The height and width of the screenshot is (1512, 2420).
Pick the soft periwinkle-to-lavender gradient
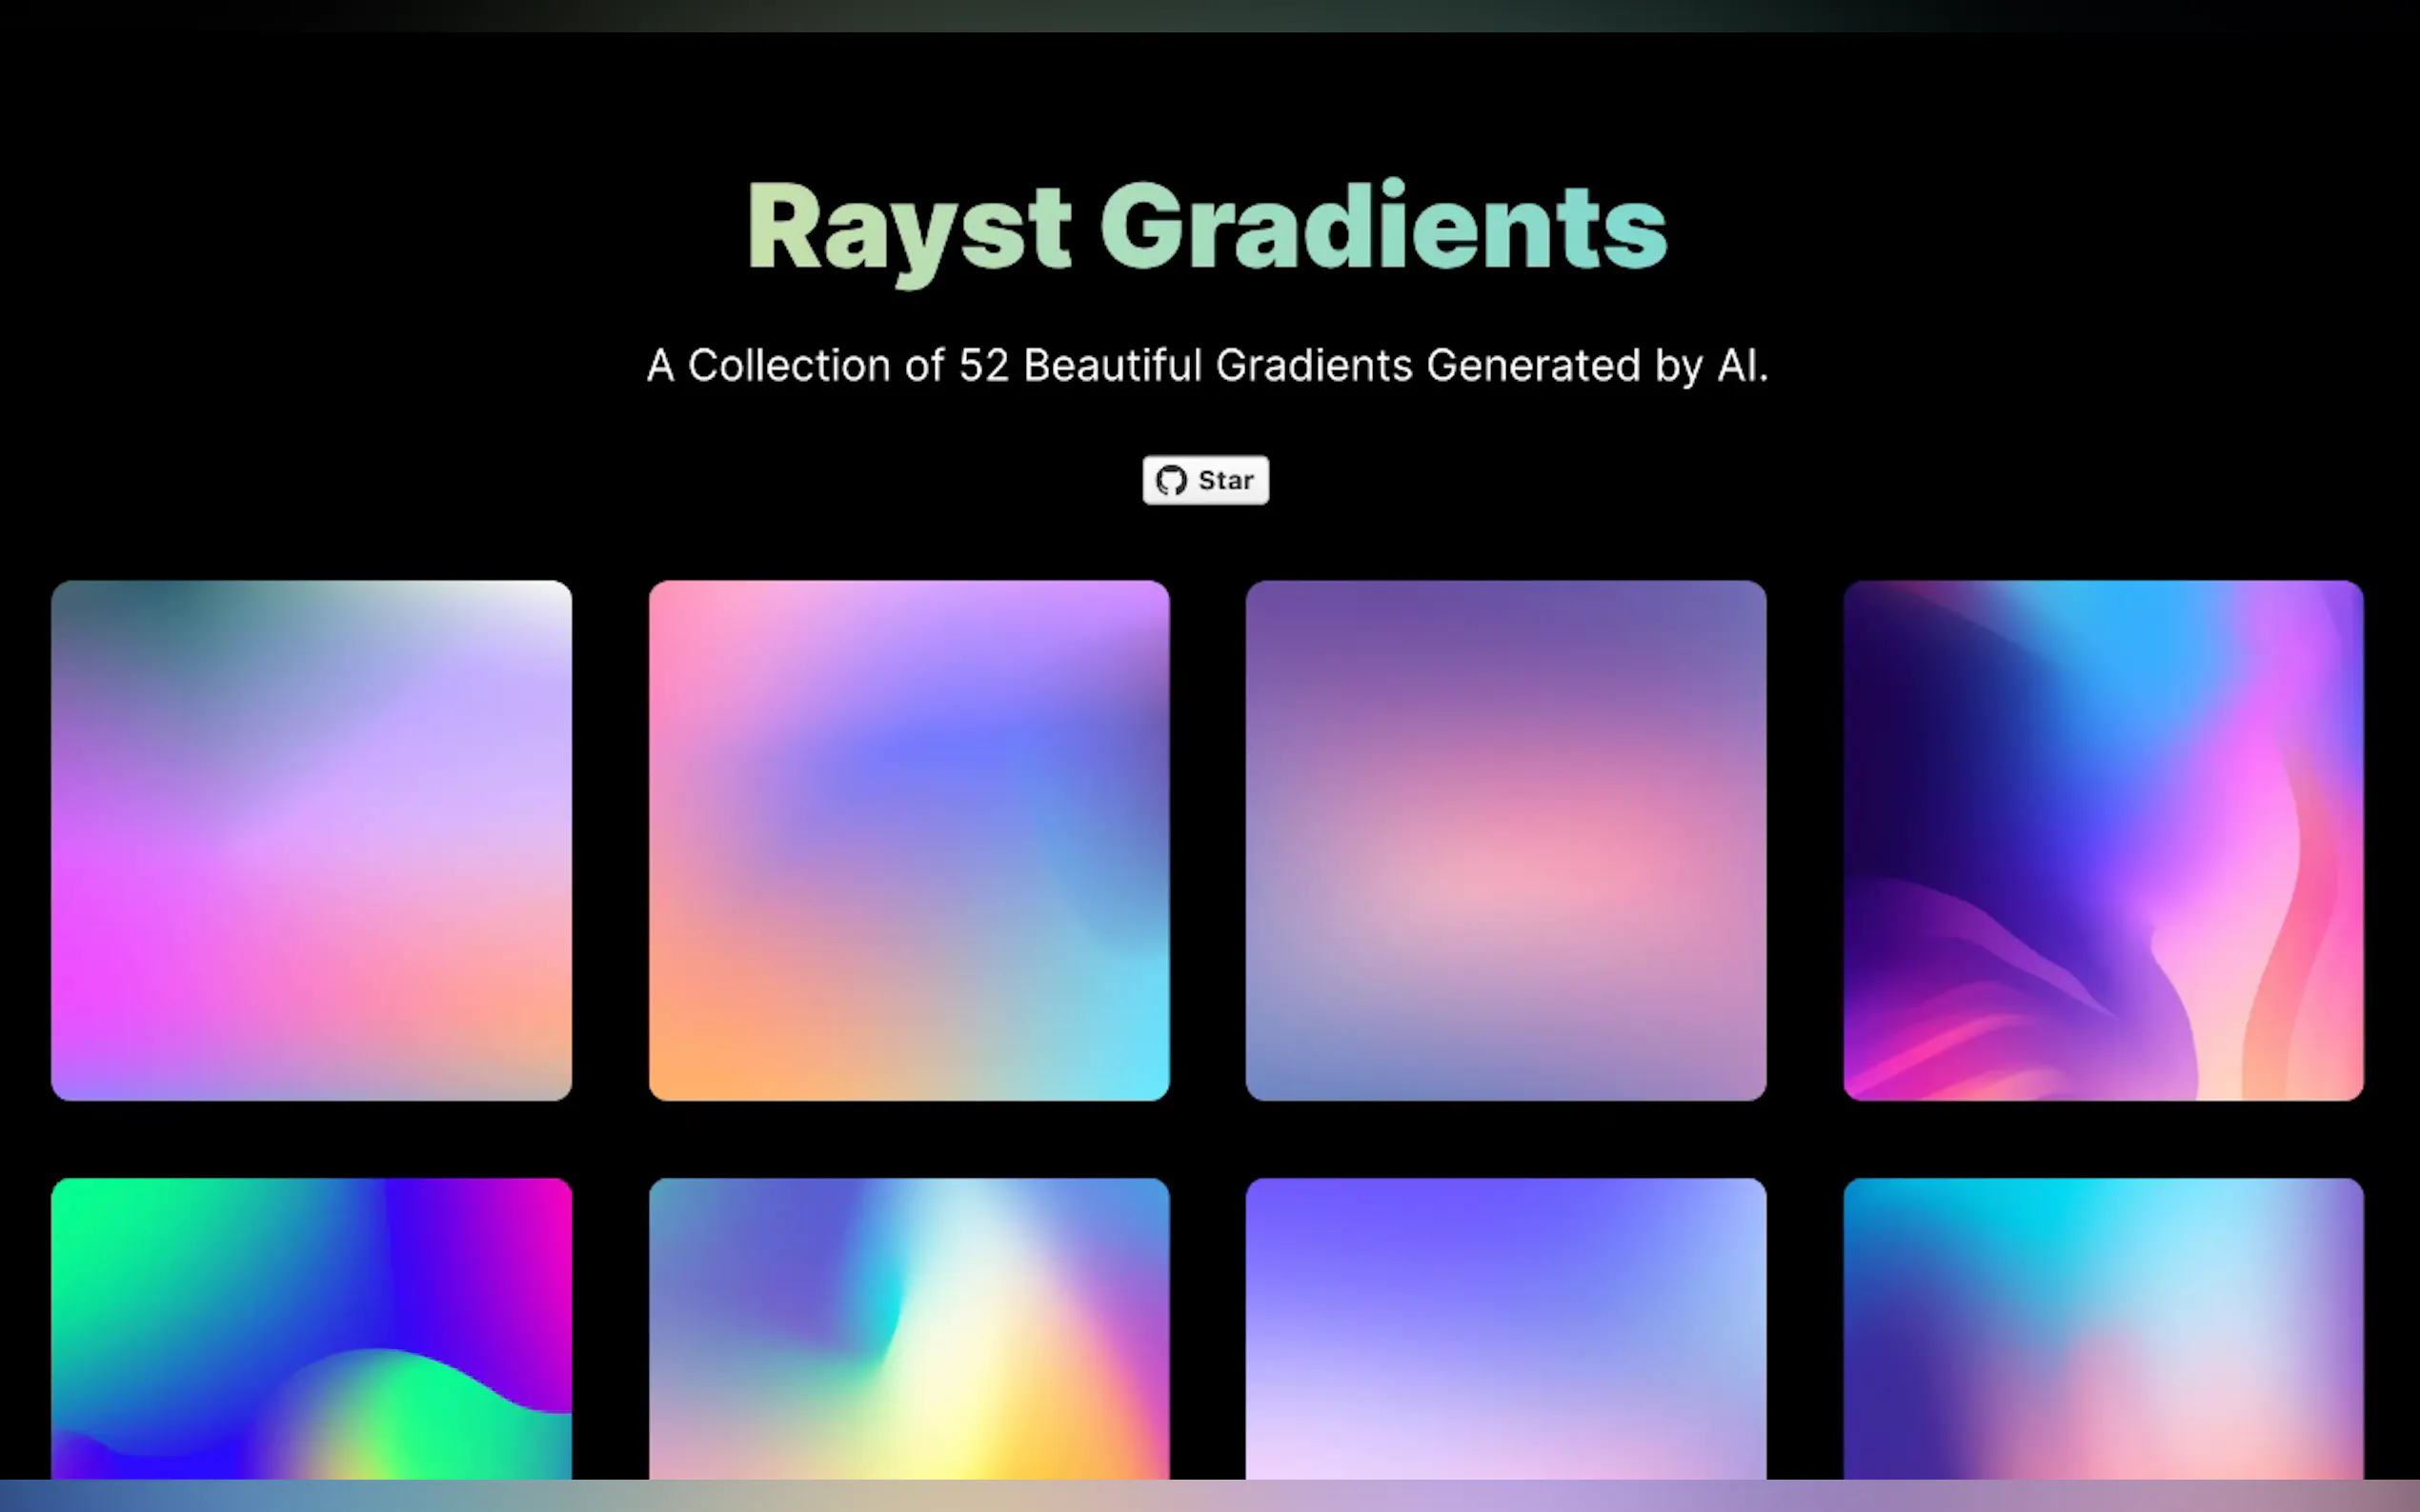(x=1505, y=1328)
